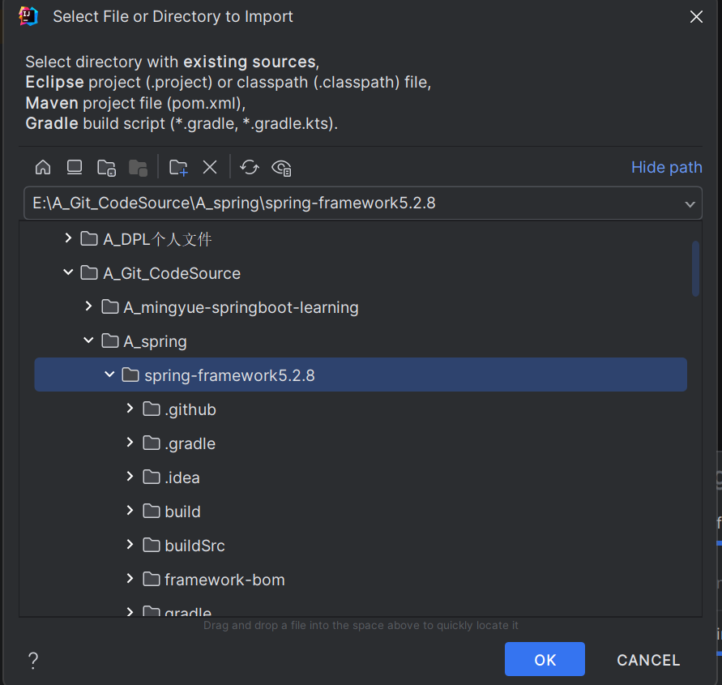The height and width of the screenshot is (685, 722).
Task: Select the .github directory
Action: (x=361, y=409)
